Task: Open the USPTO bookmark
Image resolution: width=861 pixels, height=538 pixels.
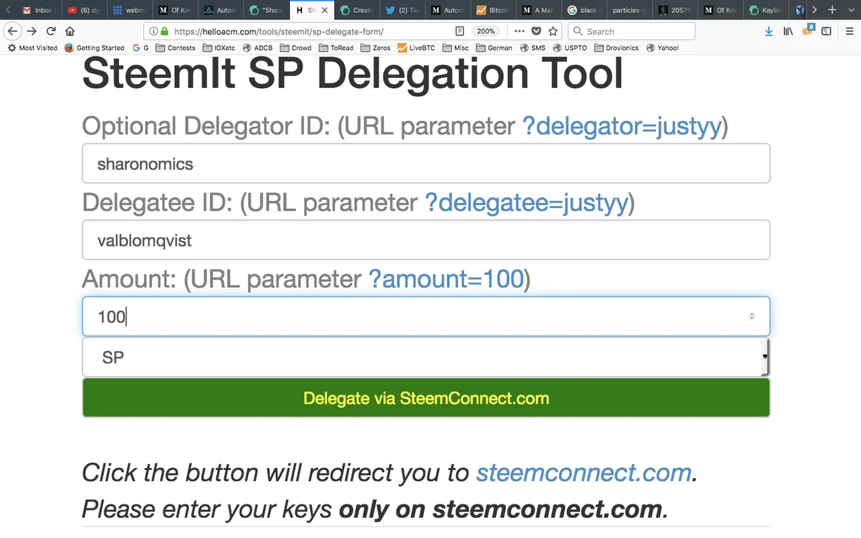Action: (x=570, y=48)
